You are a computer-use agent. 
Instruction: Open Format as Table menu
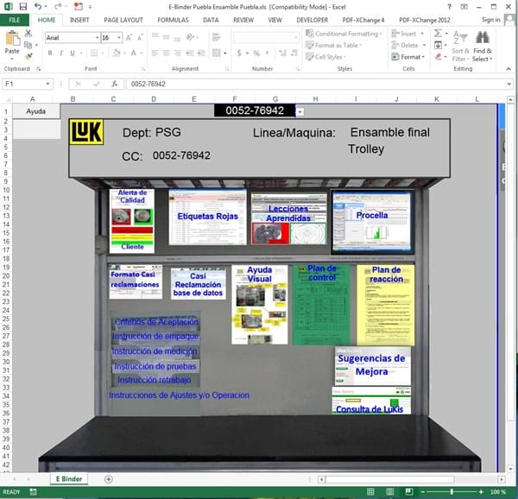coord(333,45)
